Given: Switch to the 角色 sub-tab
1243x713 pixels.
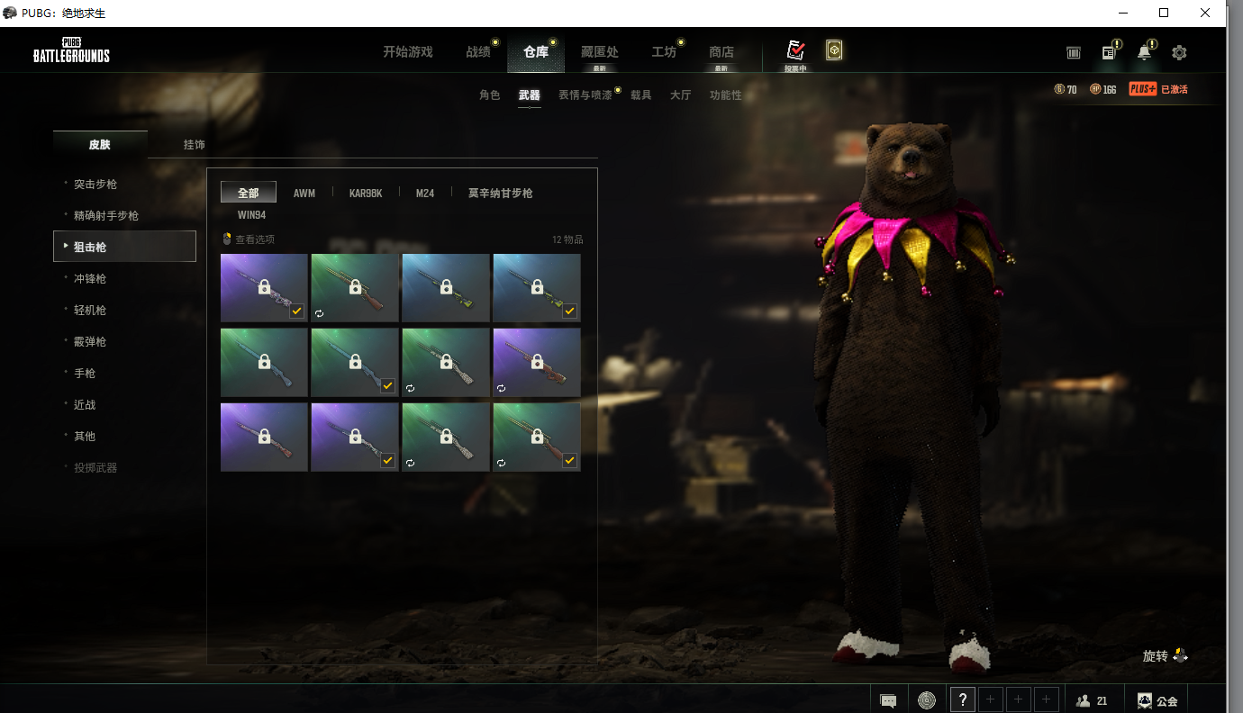Looking at the screenshot, I should pos(489,95).
